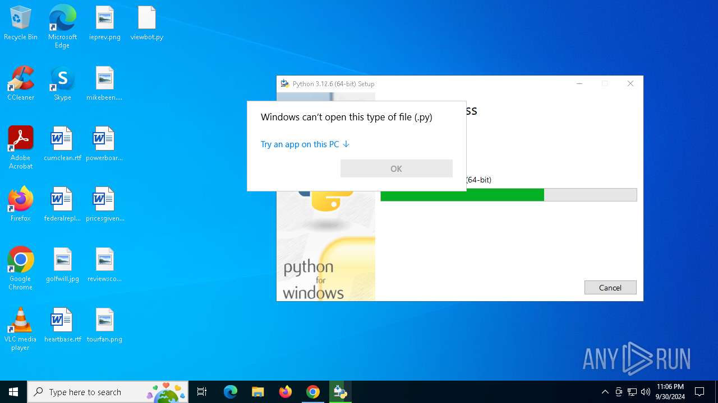Screen dimensions: 718x403
Task: Open the taskbar clock showing 11:06 PM
Action: [670, 392]
